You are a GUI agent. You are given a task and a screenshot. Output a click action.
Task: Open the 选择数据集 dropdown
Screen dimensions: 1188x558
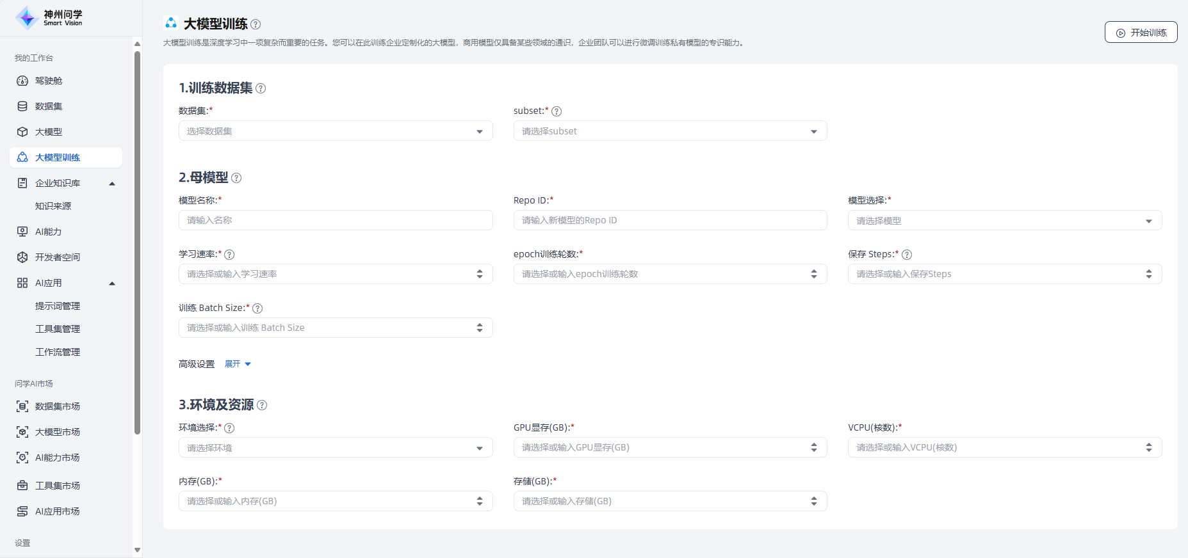click(335, 131)
